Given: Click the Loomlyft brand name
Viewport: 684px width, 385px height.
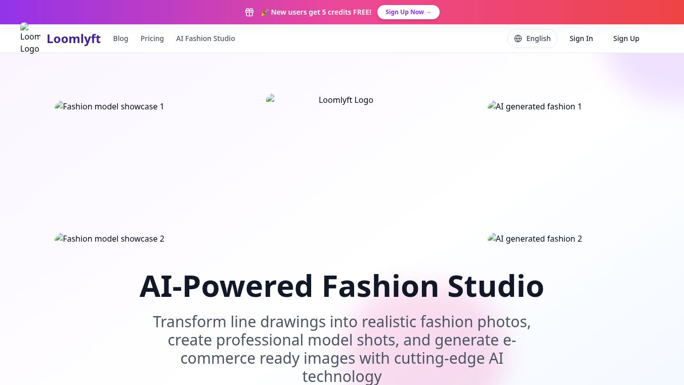Looking at the screenshot, I should (x=73, y=38).
